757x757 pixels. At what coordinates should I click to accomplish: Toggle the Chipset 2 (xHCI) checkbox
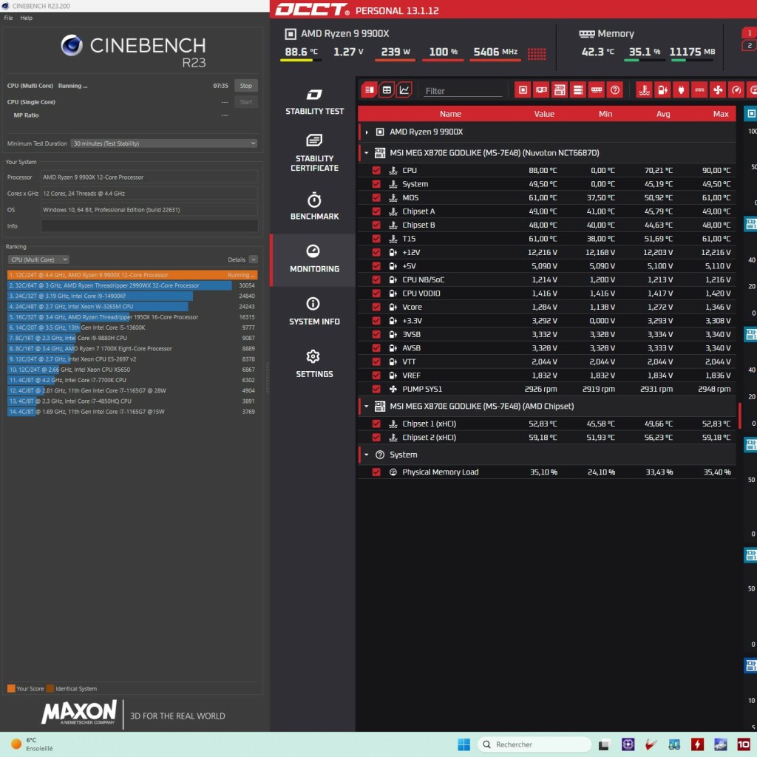click(x=376, y=438)
